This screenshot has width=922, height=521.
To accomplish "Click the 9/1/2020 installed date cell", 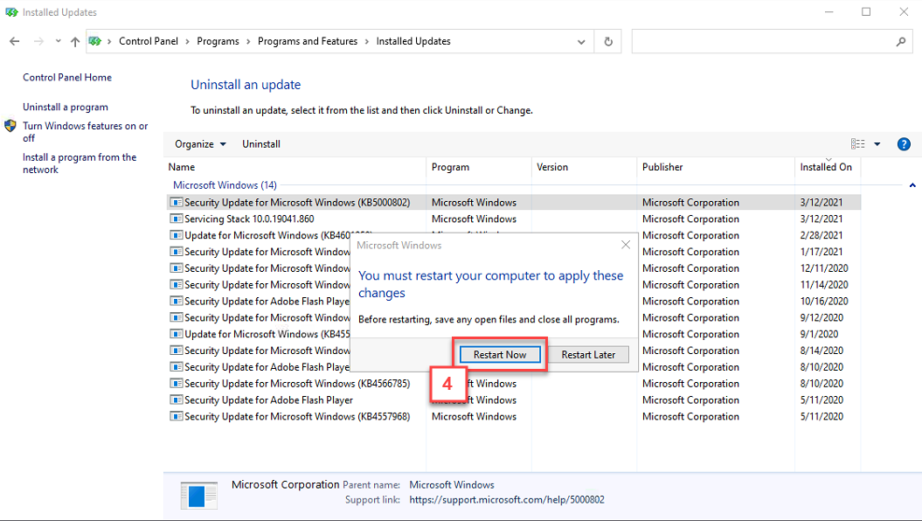I will coord(819,334).
